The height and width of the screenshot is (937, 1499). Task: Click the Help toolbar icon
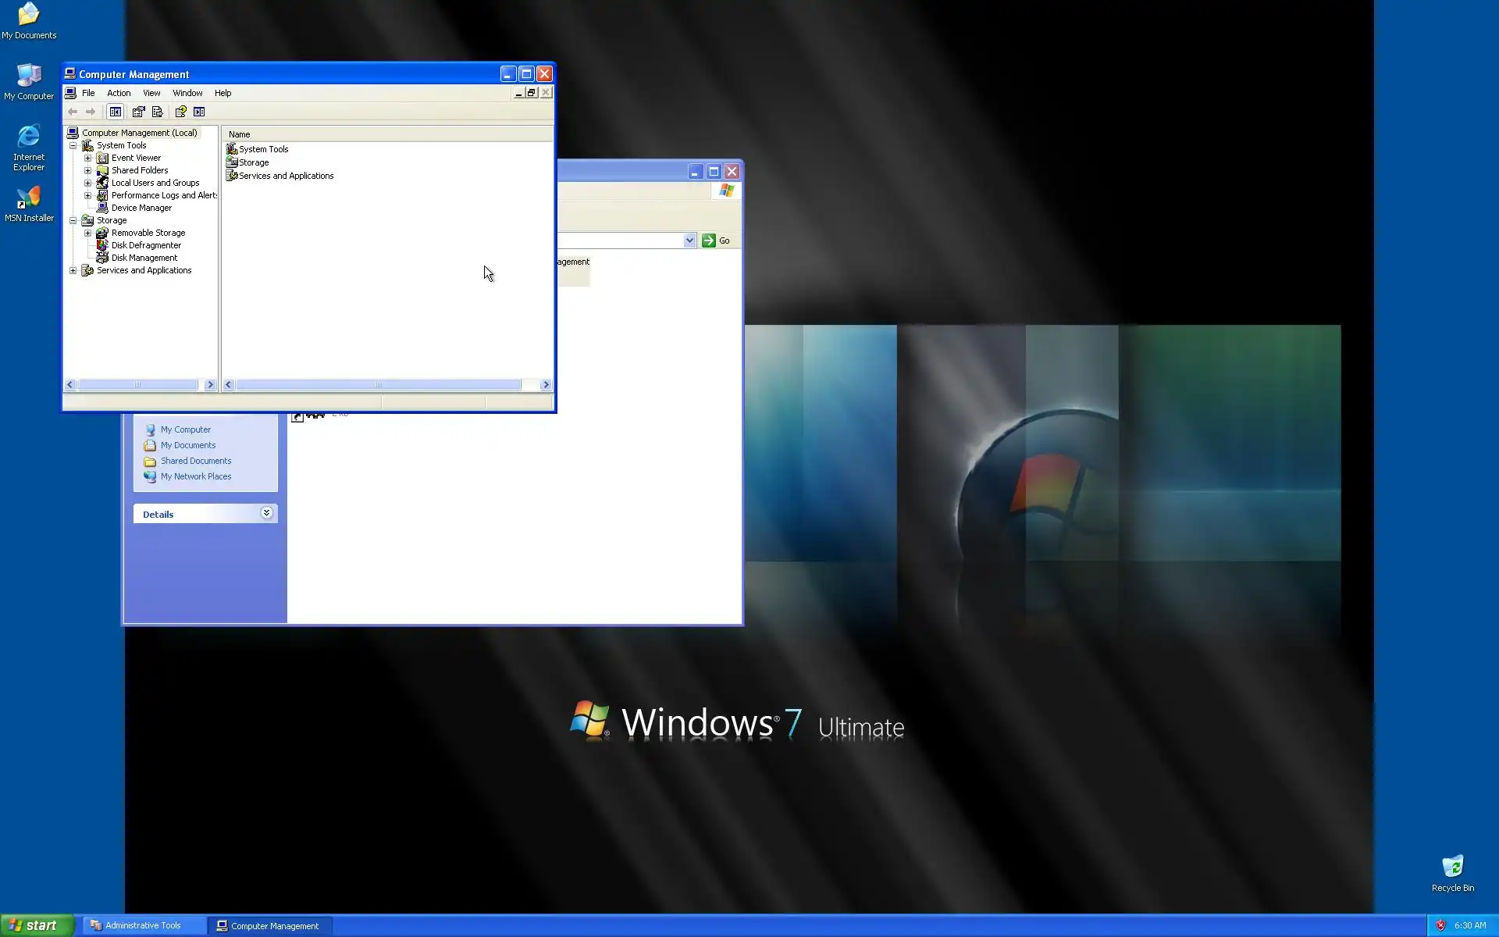pos(180,112)
